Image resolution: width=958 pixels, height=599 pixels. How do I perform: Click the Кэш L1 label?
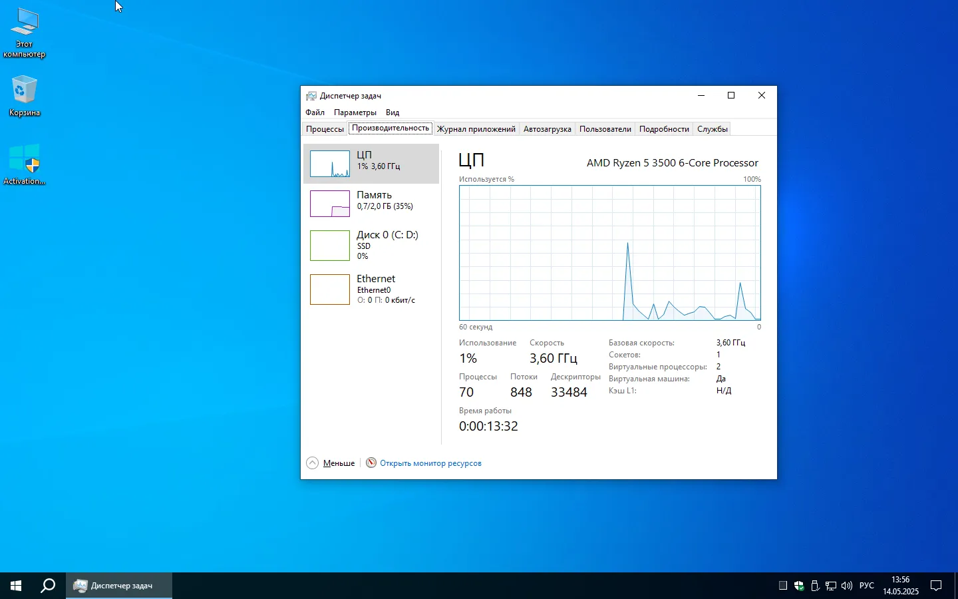click(623, 391)
